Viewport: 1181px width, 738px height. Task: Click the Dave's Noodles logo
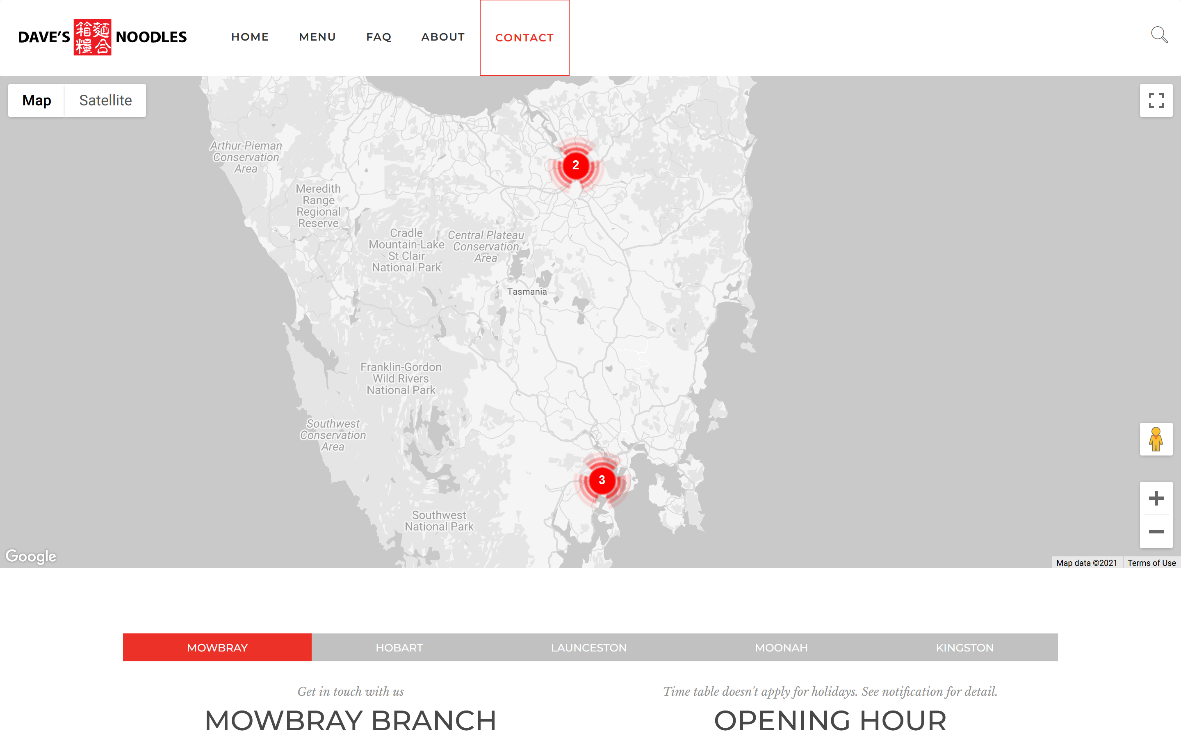(103, 37)
